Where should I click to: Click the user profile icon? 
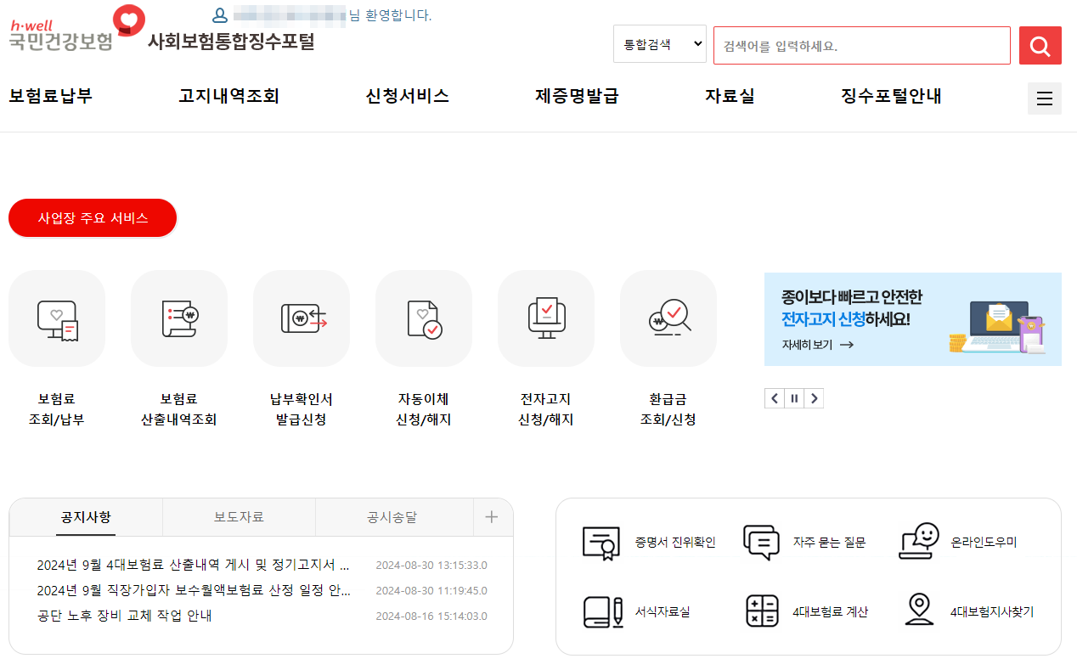(x=220, y=15)
